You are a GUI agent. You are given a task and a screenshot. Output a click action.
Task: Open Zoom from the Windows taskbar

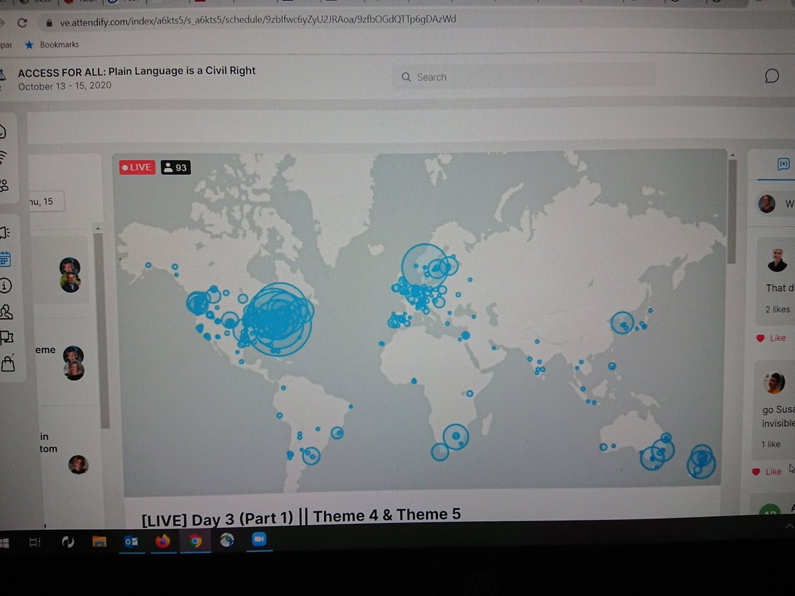(x=259, y=540)
